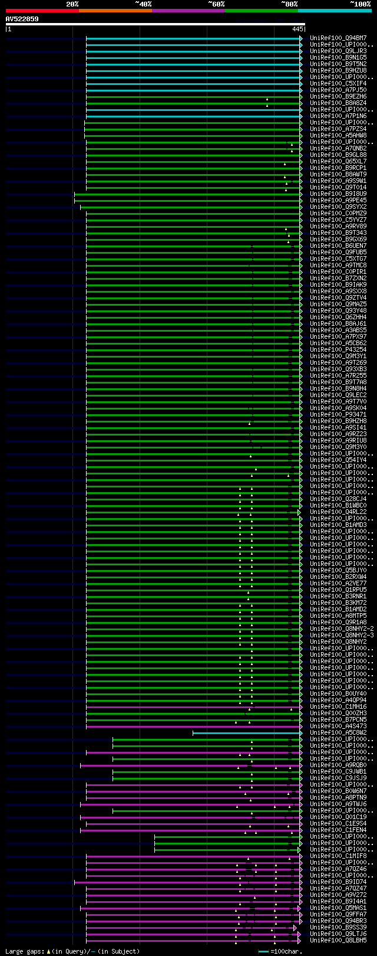Select label UniRef100_Q8NHY2-3
Screen dimensions: 377x956
[342, 636]
